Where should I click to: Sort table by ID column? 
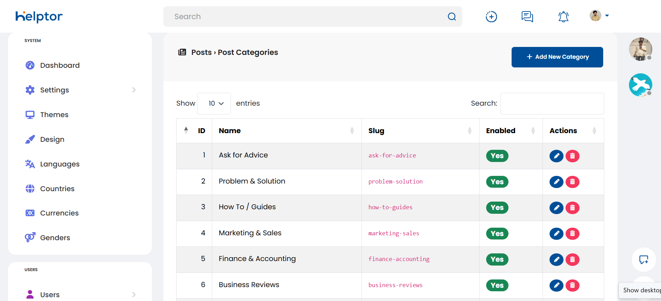tap(194, 131)
